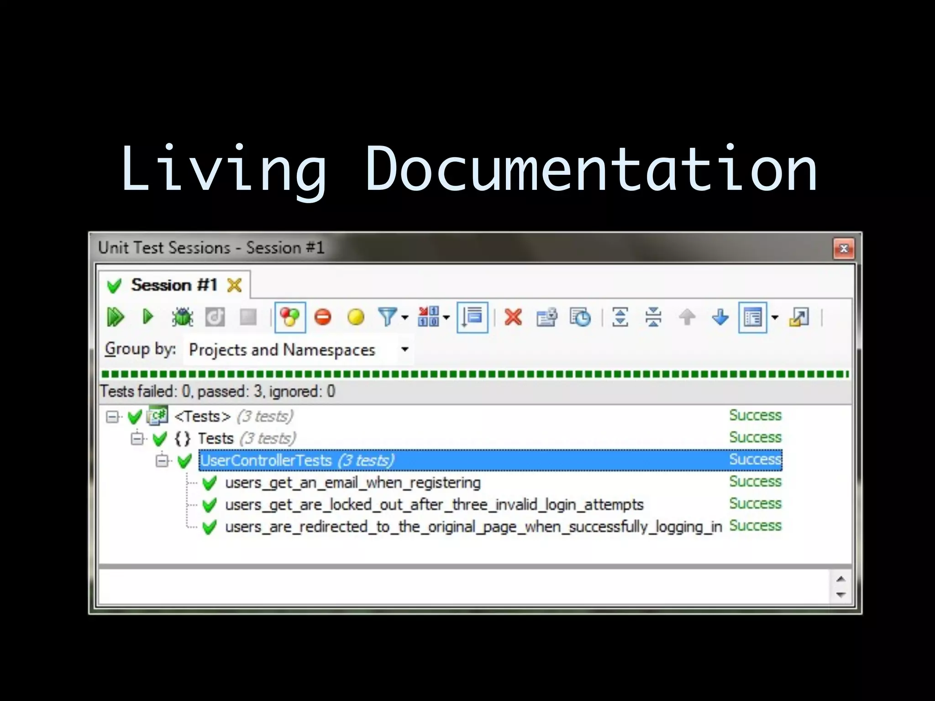The image size is (935, 701).
Task: Toggle the multicolored show-all-tests filter
Action: (x=290, y=317)
